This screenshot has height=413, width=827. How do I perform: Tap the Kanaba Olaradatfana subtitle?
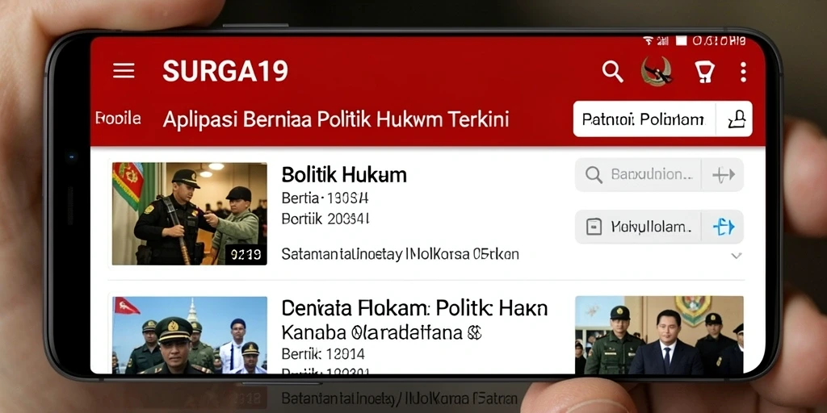tap(382, 332)
